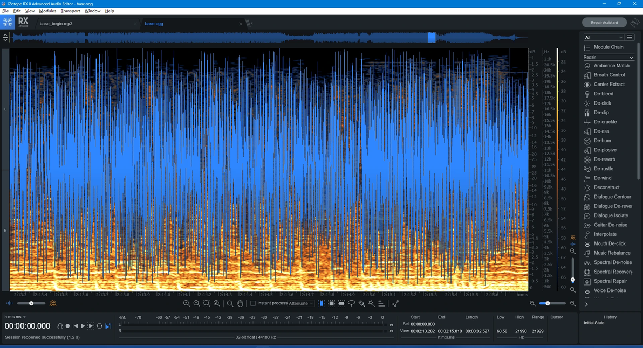The height and width of the screenshot is (348, 643).
Task: Pick the magic wand selection tool
Action: 372,303
